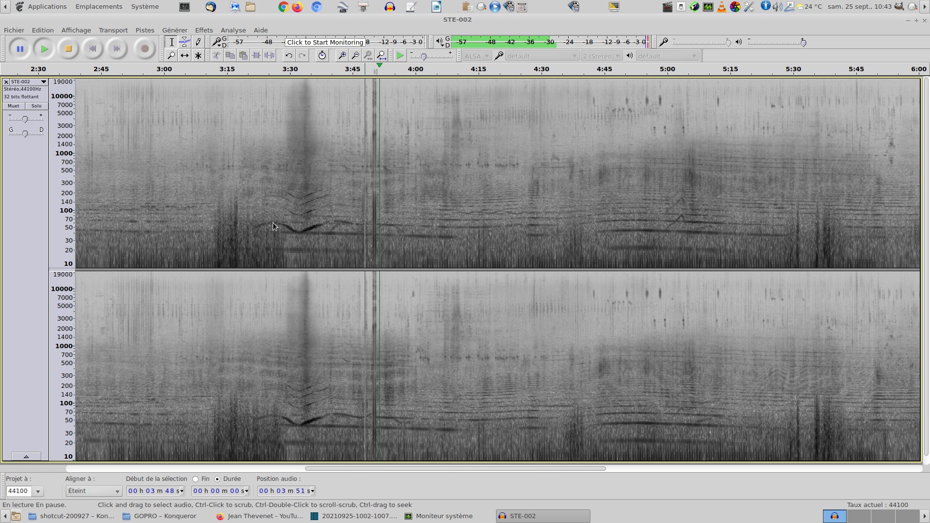
Task: Open the Sync-Lock timer icon
Action: click(322, 56)
